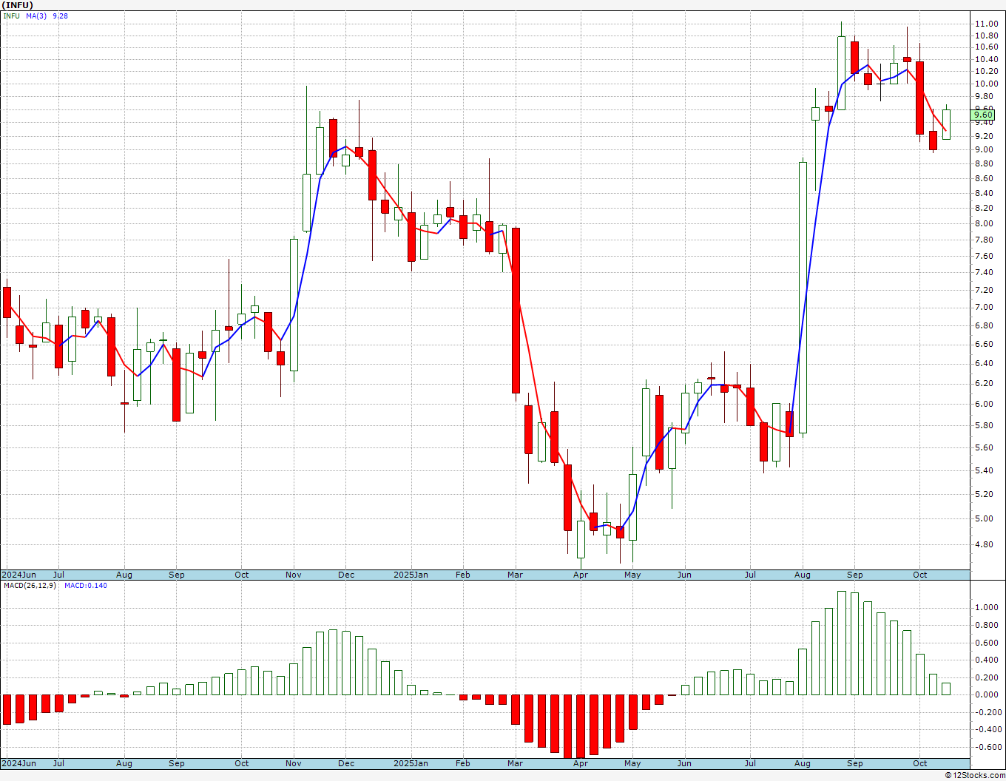The width and height of the screenshot is (1006, 781).
Task: Click the MA(3) indicator label
Action: 36,16
